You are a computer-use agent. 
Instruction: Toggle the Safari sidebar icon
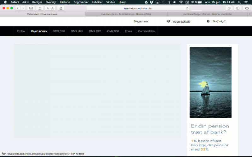(238, 8)
